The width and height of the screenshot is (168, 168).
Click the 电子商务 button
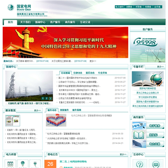155,126
